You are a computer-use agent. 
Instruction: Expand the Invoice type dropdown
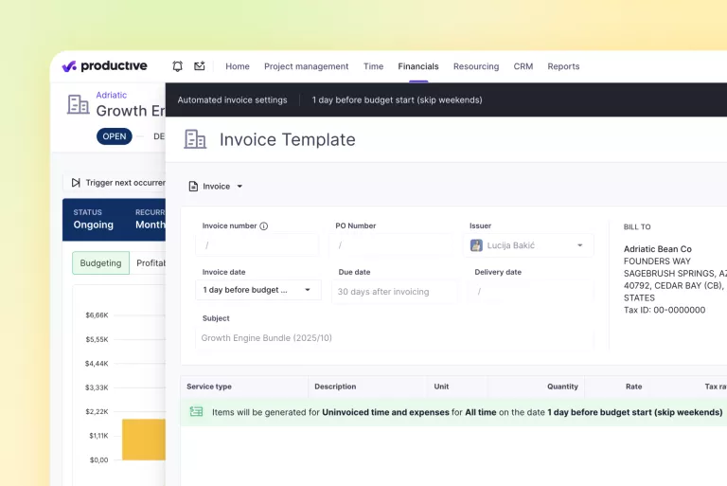coord(239,187)
